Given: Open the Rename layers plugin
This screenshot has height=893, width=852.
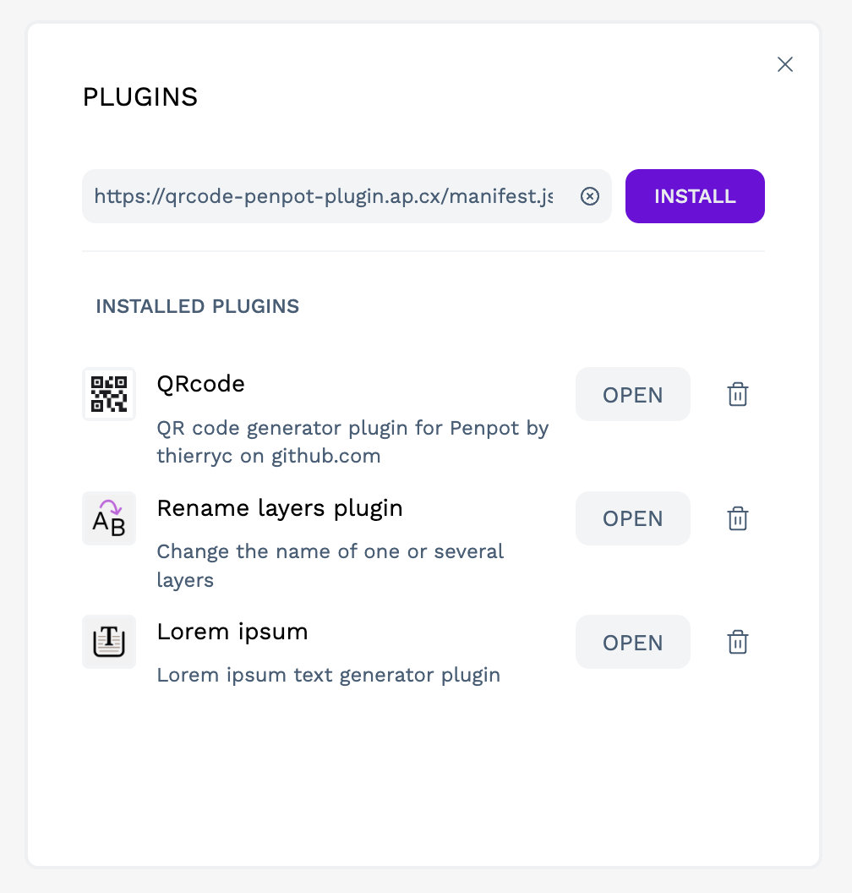Looking at the screenshot, I should [632, 518].
